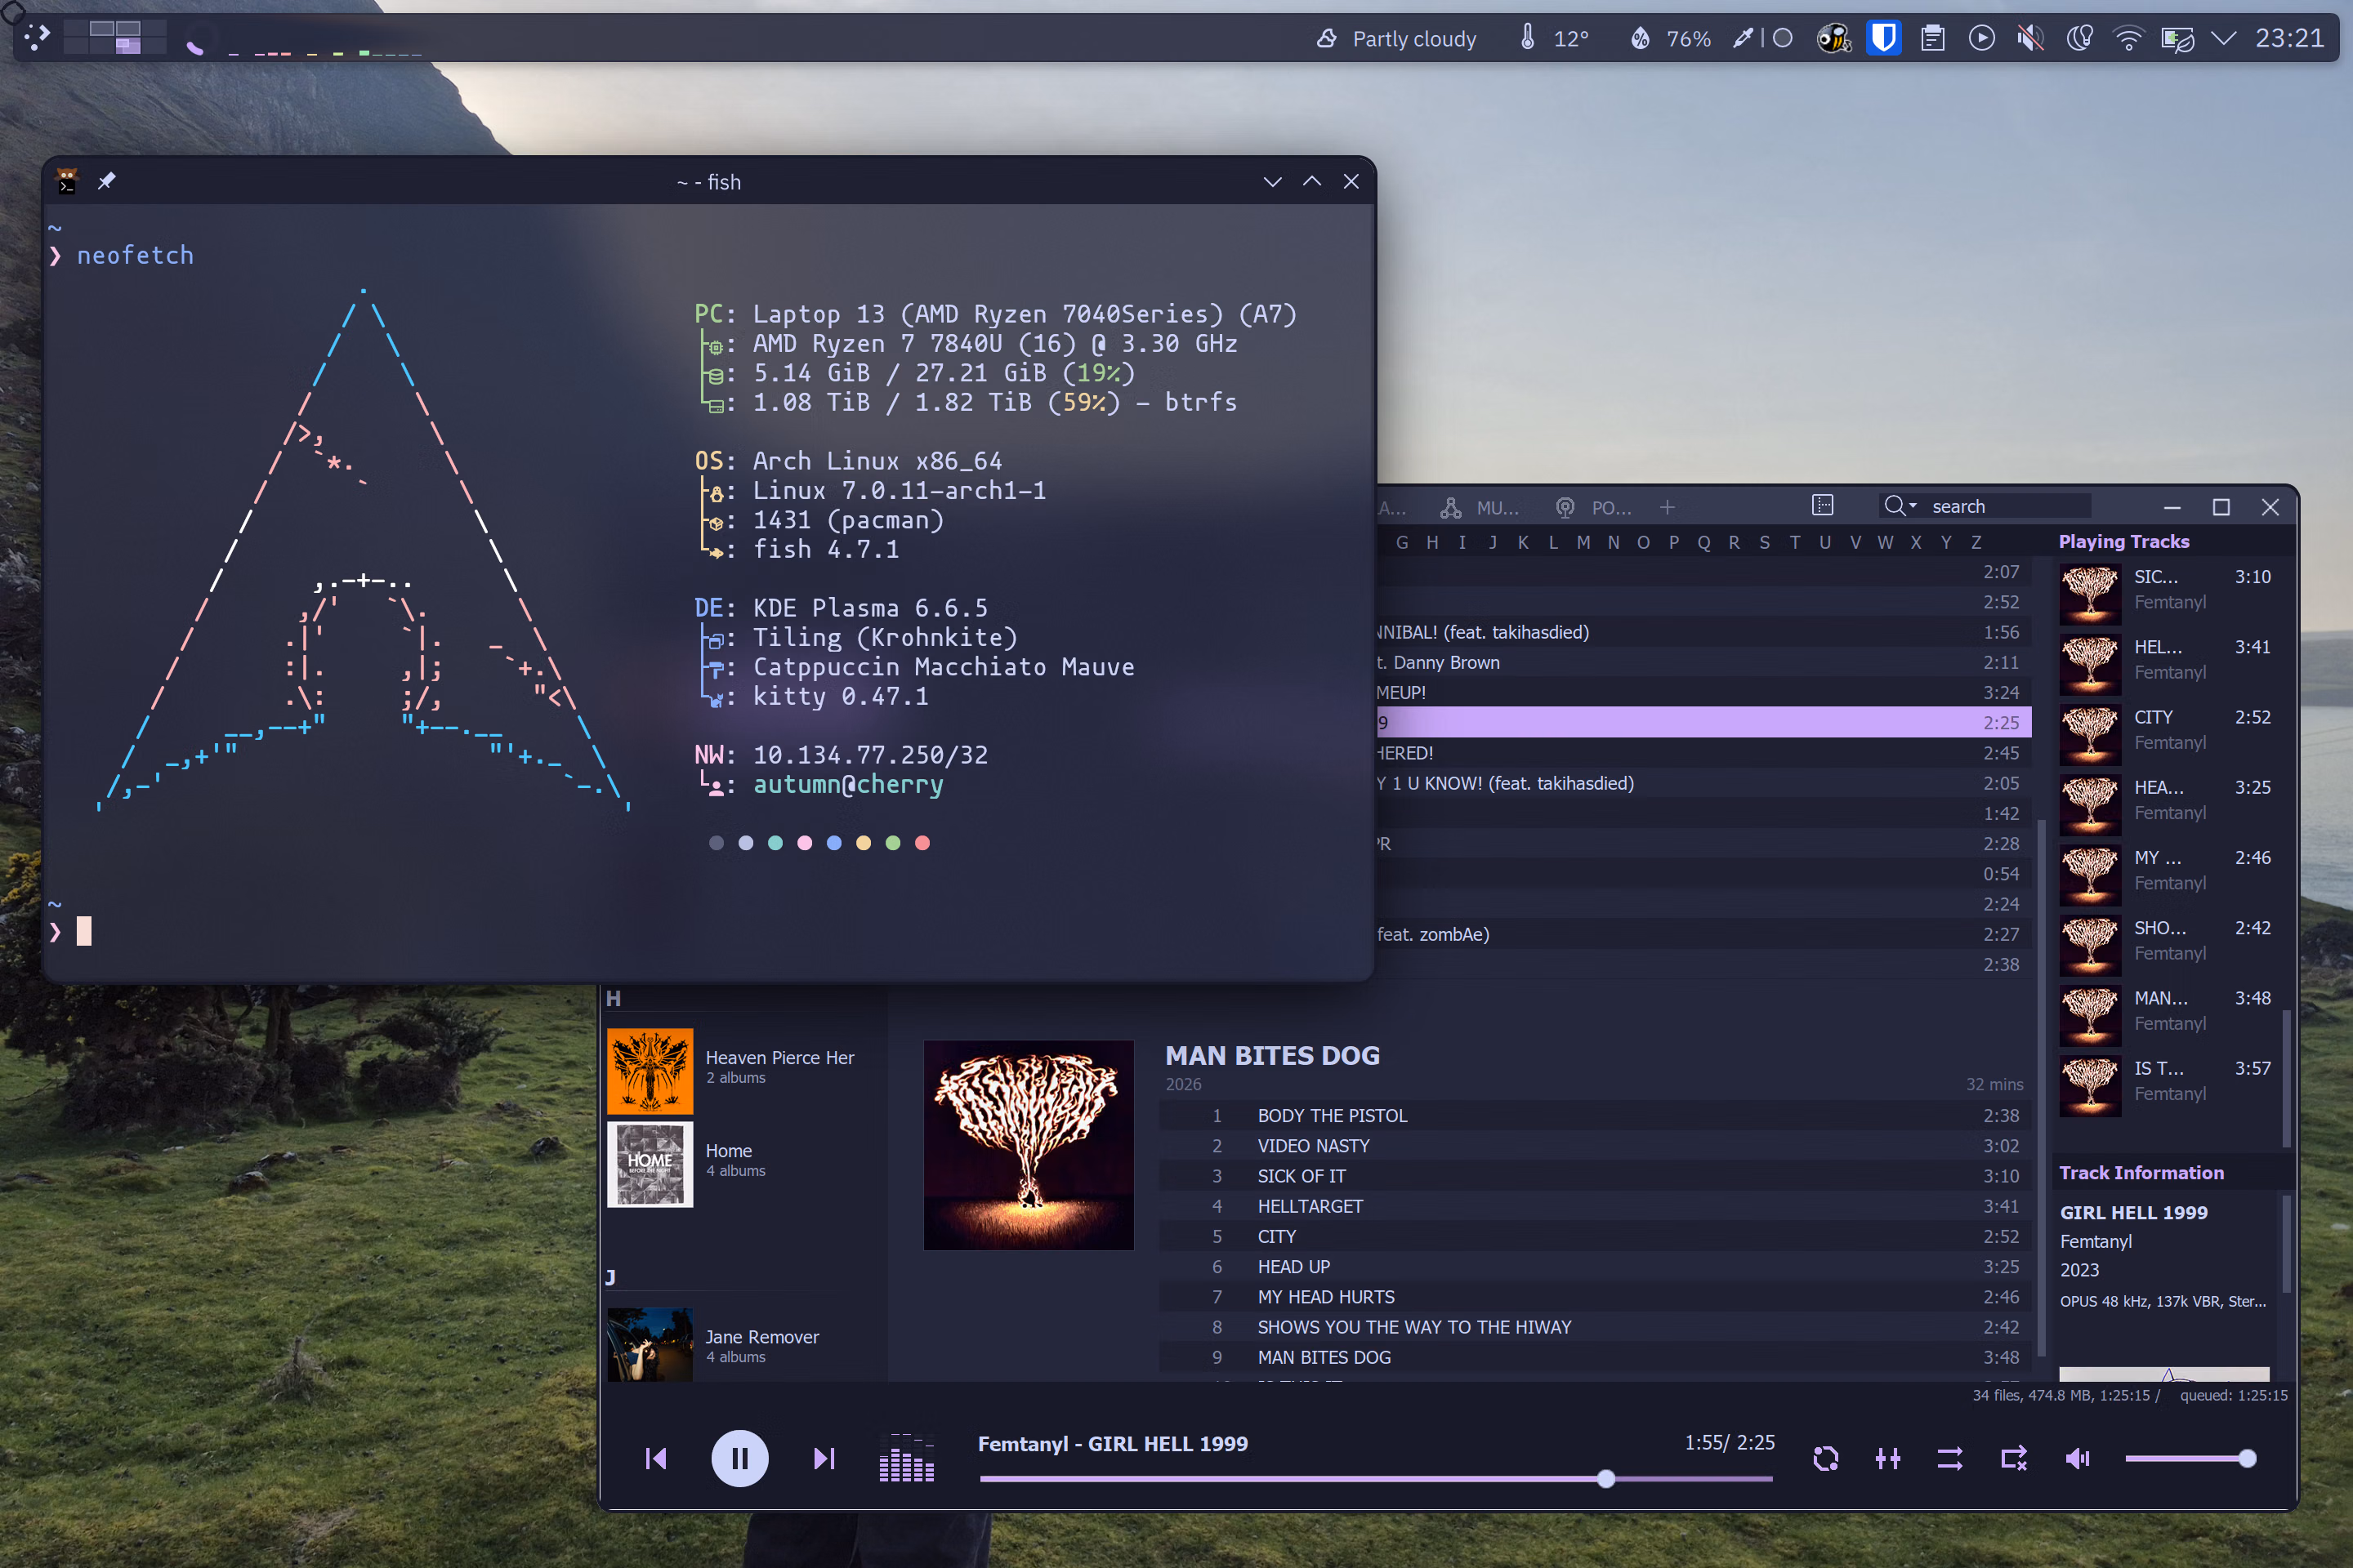Jump to letter W in the index
Image resolution: width=2353 pixels, height=1568 pixels.
point(1885,542)
